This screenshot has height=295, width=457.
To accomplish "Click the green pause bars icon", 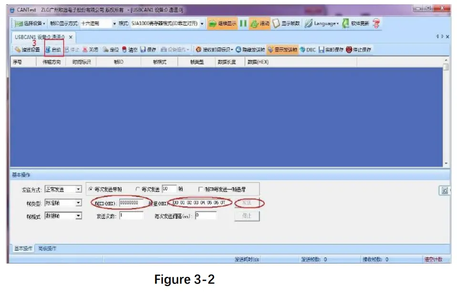I will [x=243, y=23].
